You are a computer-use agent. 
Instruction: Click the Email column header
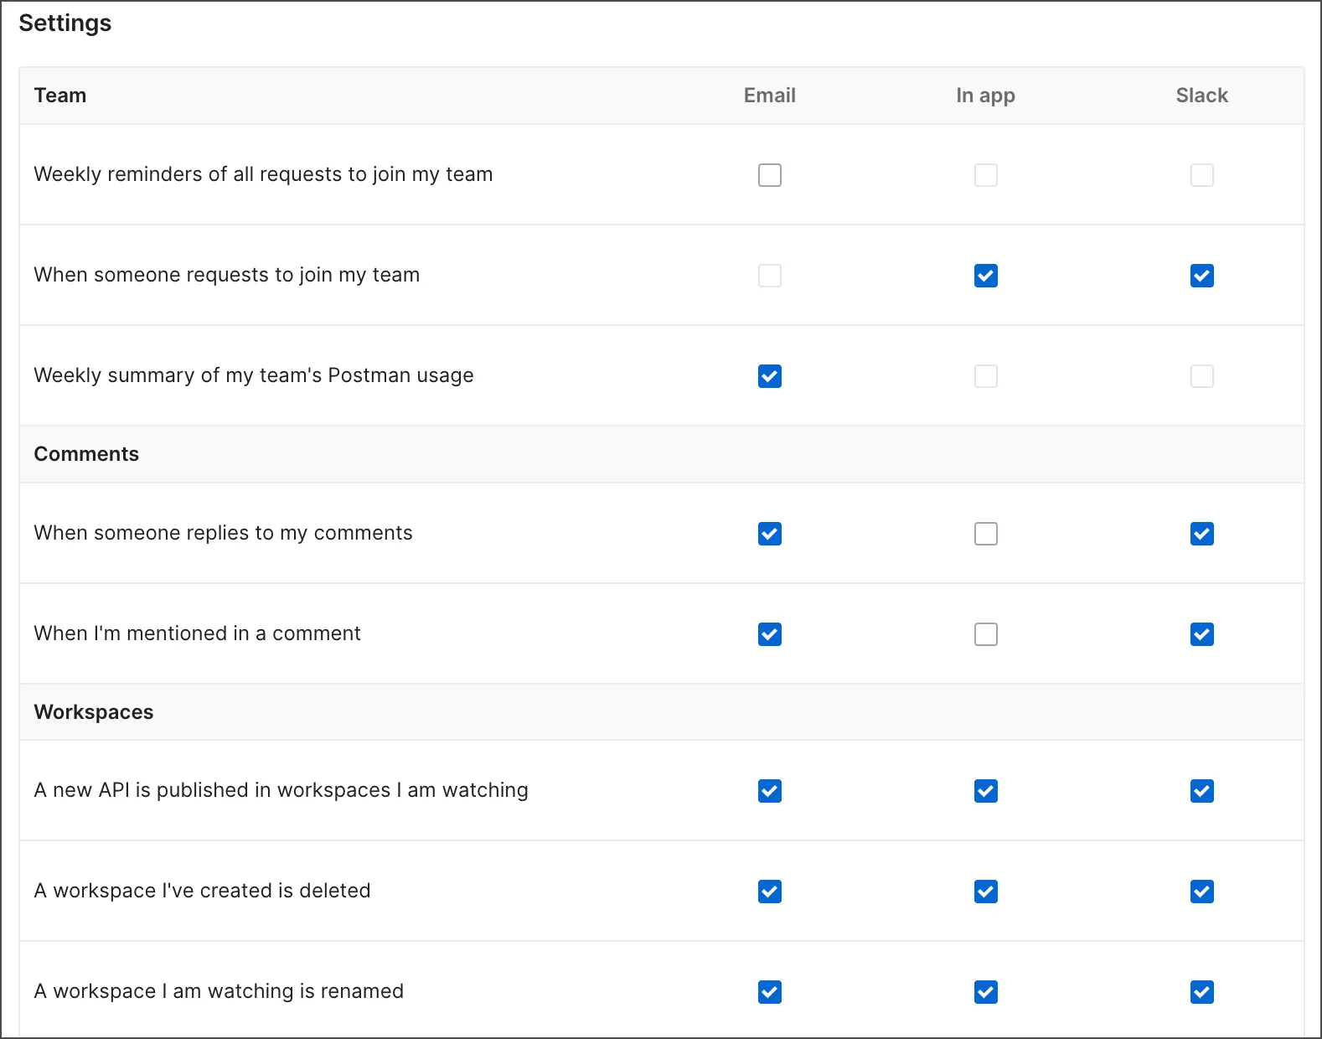(x=769, y=96)
